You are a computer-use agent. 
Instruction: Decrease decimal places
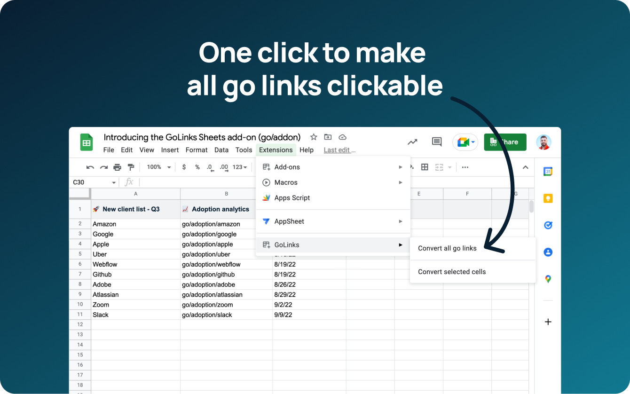pyautogui.click(x=210, y=167)
